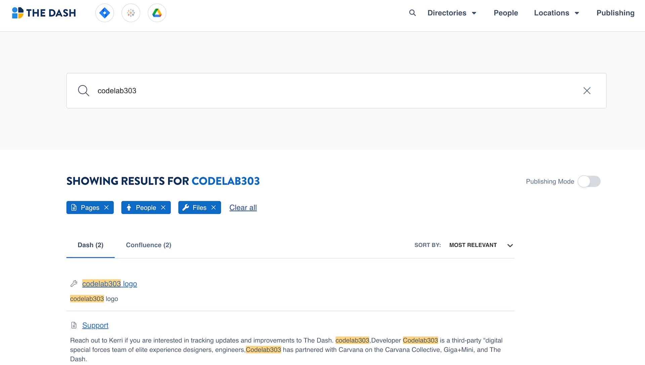Open People in the top navigation
Screen dimensions: 645x365
[x=506, y=13]
